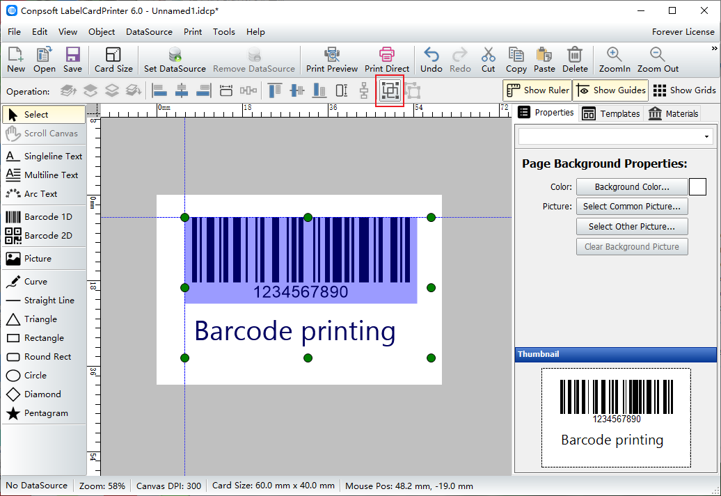Open the Tools menu
The height and width of the screenshot is (496, 721).
click(224, 32)
